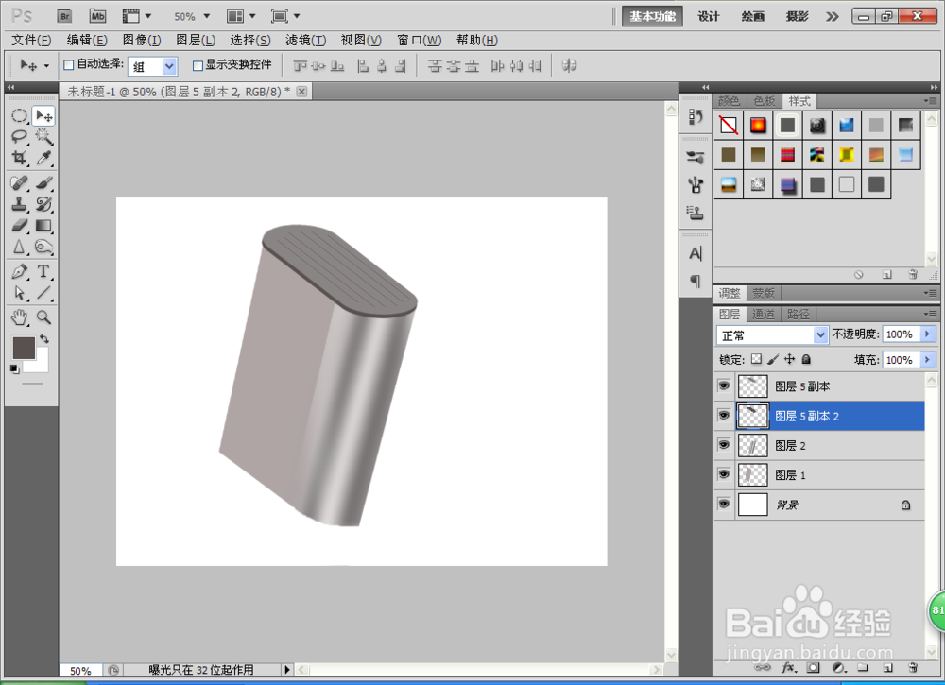Open the 文件(F) menu
The height and width of the screenshot is (685, 945).
31,41
